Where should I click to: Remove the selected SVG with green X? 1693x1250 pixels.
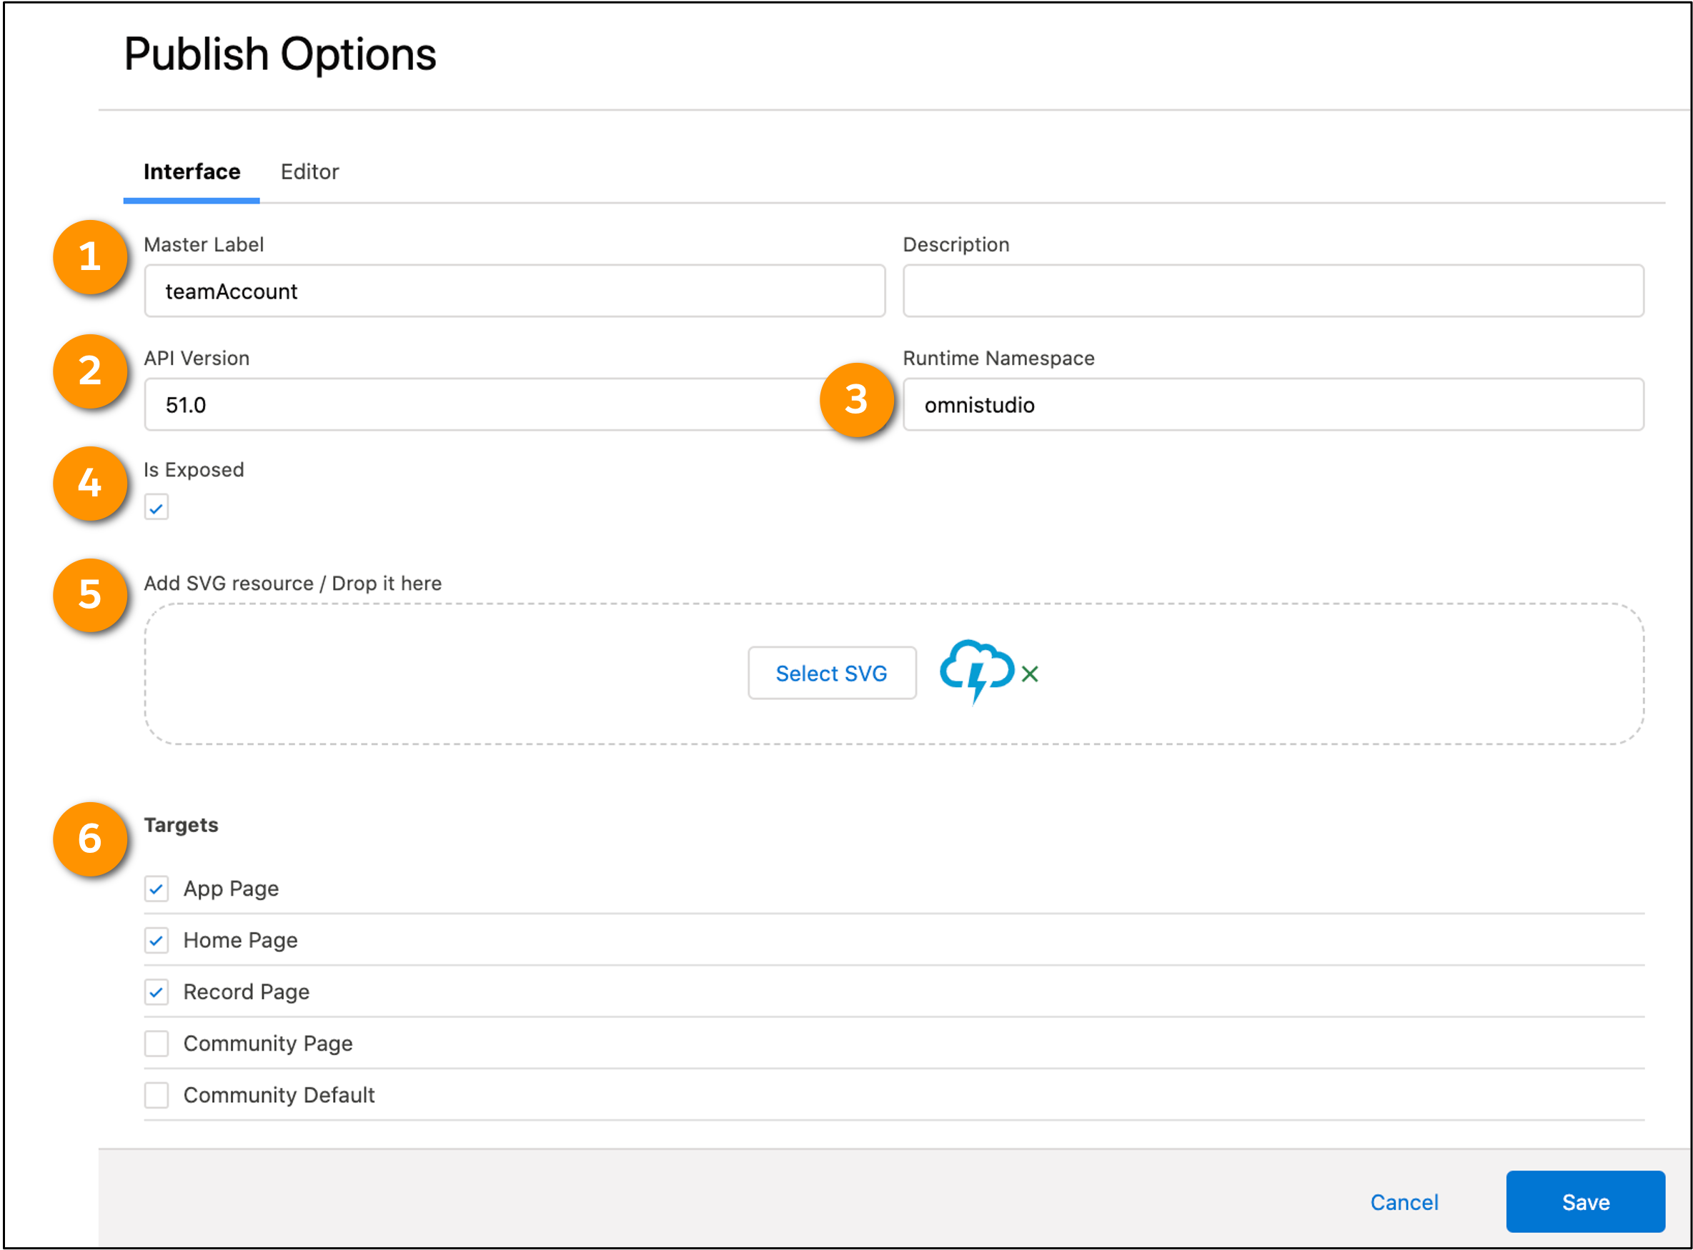coord(1029,674)
